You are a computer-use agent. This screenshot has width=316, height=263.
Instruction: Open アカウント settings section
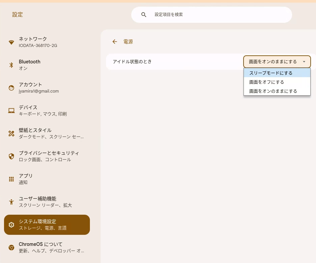coord(47,88)
